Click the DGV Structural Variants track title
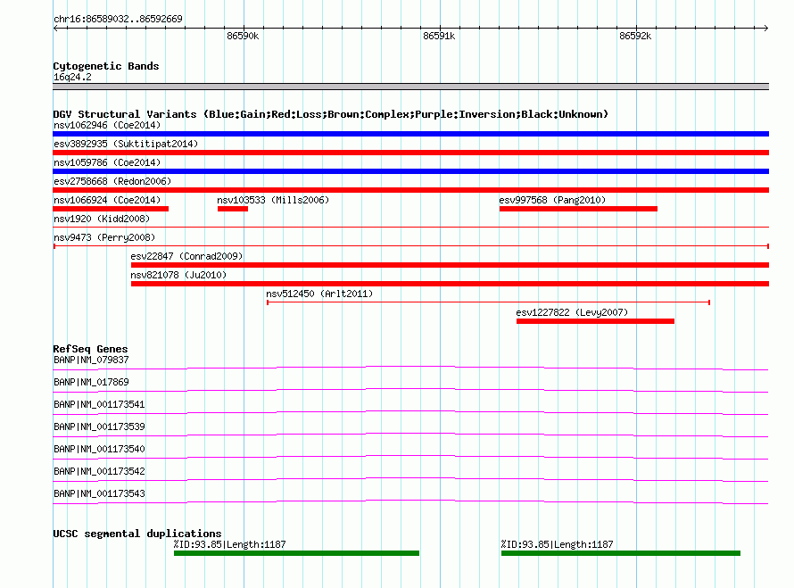794x588 pixels. coord(330,114)
